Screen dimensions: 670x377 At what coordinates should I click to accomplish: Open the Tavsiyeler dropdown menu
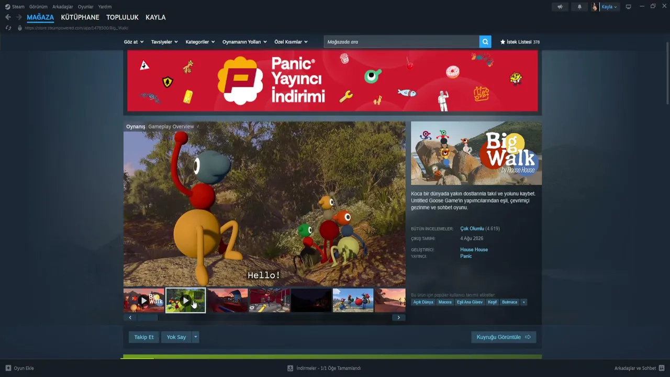[x=164, y=42]
